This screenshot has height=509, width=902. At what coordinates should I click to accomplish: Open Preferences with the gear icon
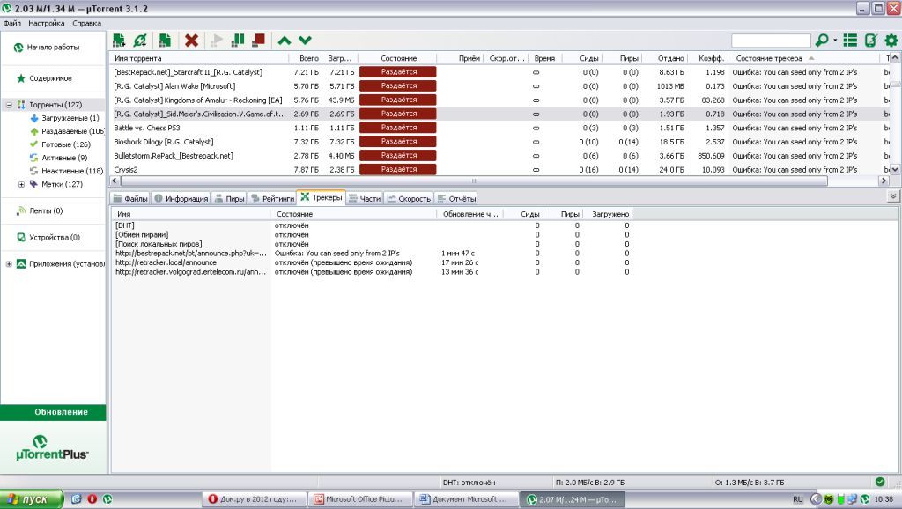point(891,41)
